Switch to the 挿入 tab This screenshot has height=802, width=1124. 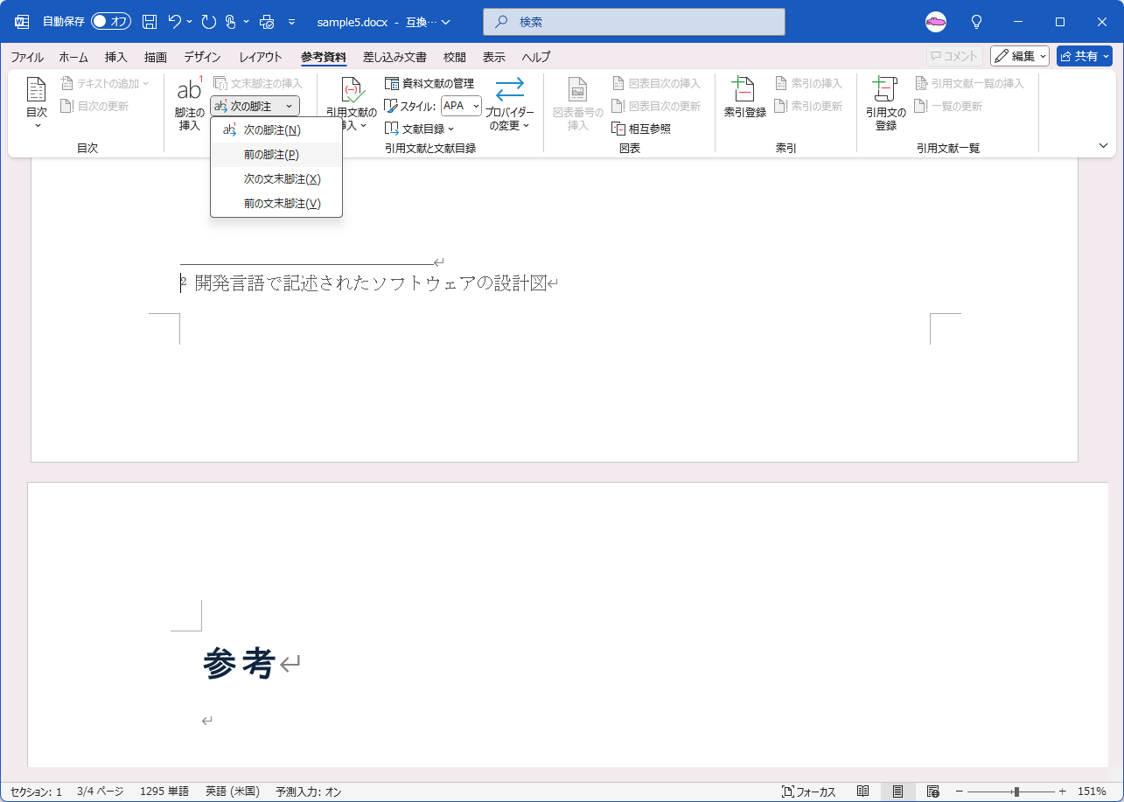click(116, 57)
